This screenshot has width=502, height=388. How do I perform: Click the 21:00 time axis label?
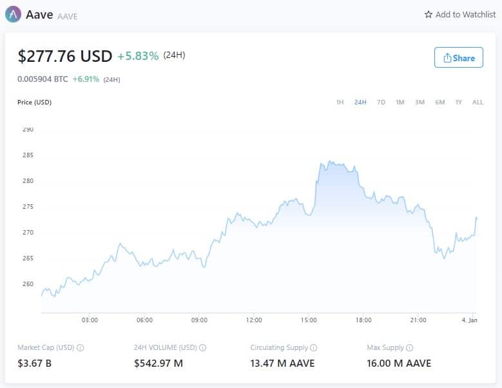point(418,320)
